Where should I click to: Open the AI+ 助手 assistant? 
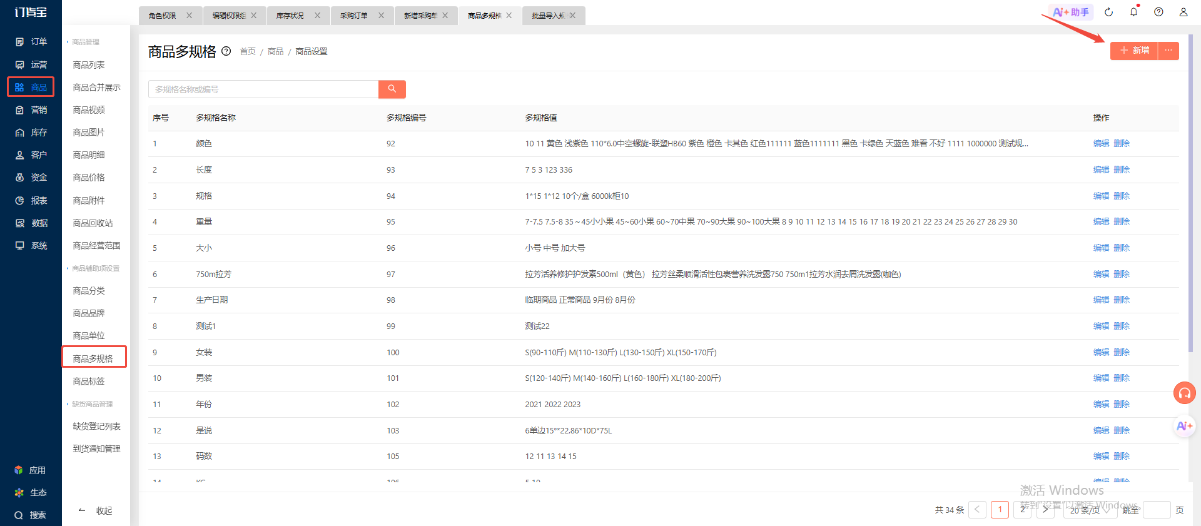(1071, 12)
